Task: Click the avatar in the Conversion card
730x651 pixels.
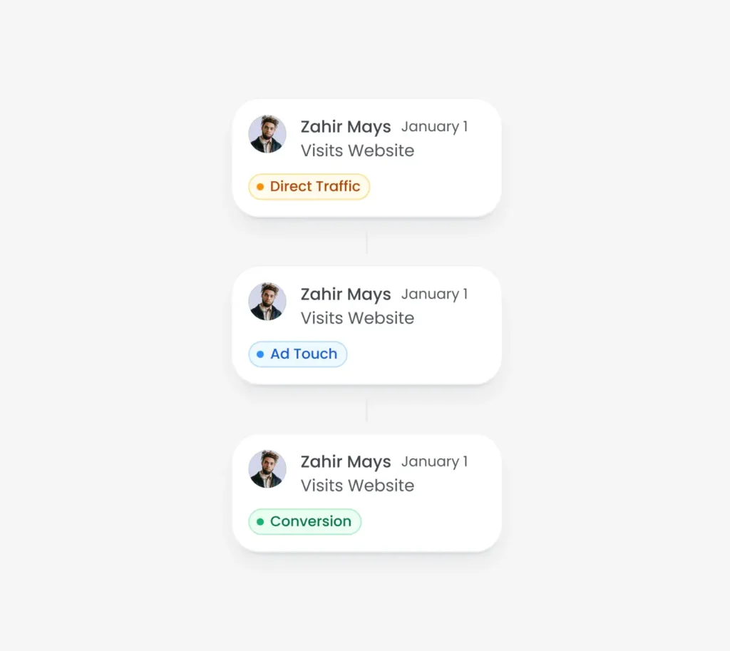Action: [267, 469]
